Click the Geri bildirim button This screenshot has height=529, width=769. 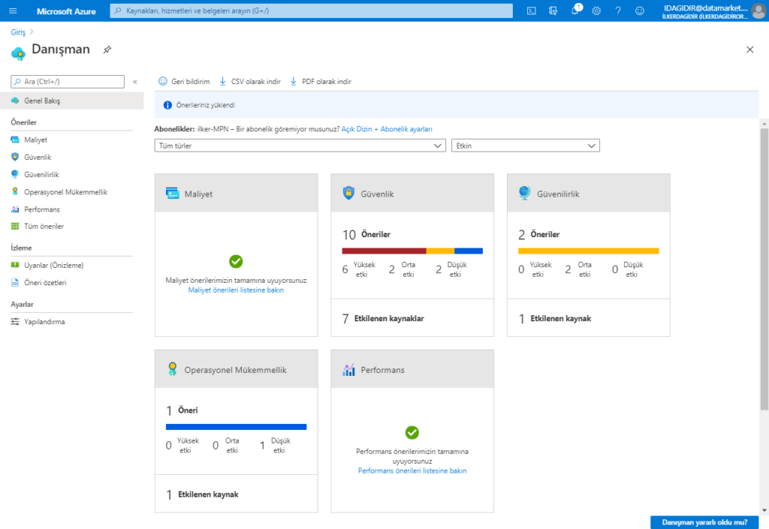point(184,81)
